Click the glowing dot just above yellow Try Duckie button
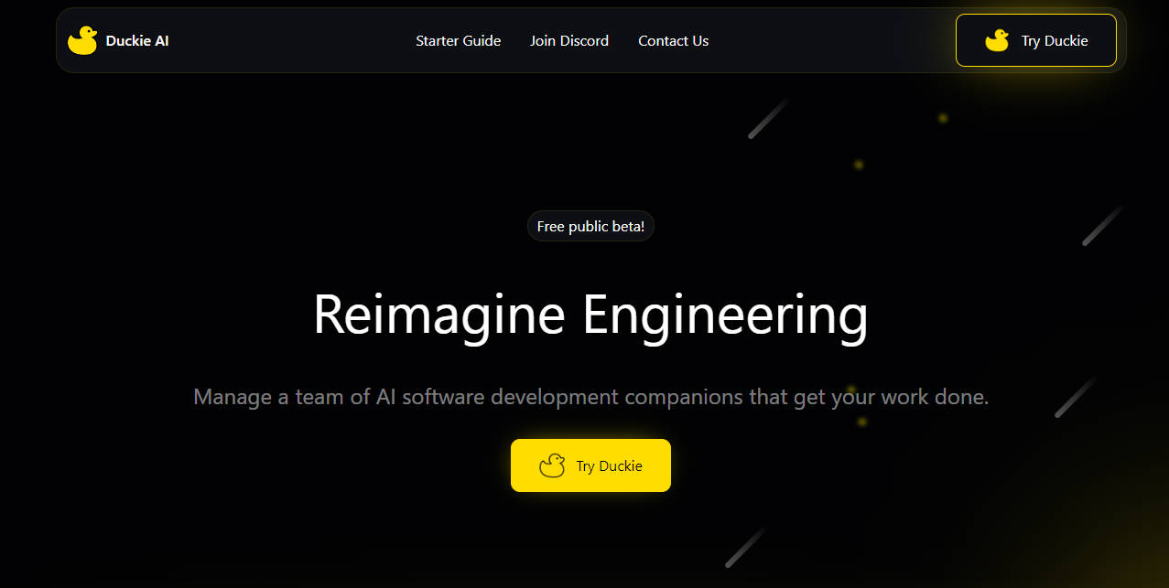1169x588 pixels. pyautogui.click(x=861, y=422)
